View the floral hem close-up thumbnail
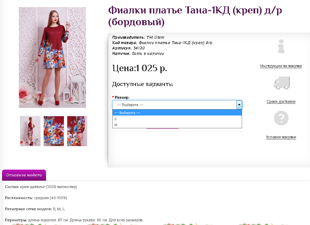 click(54, 131)
